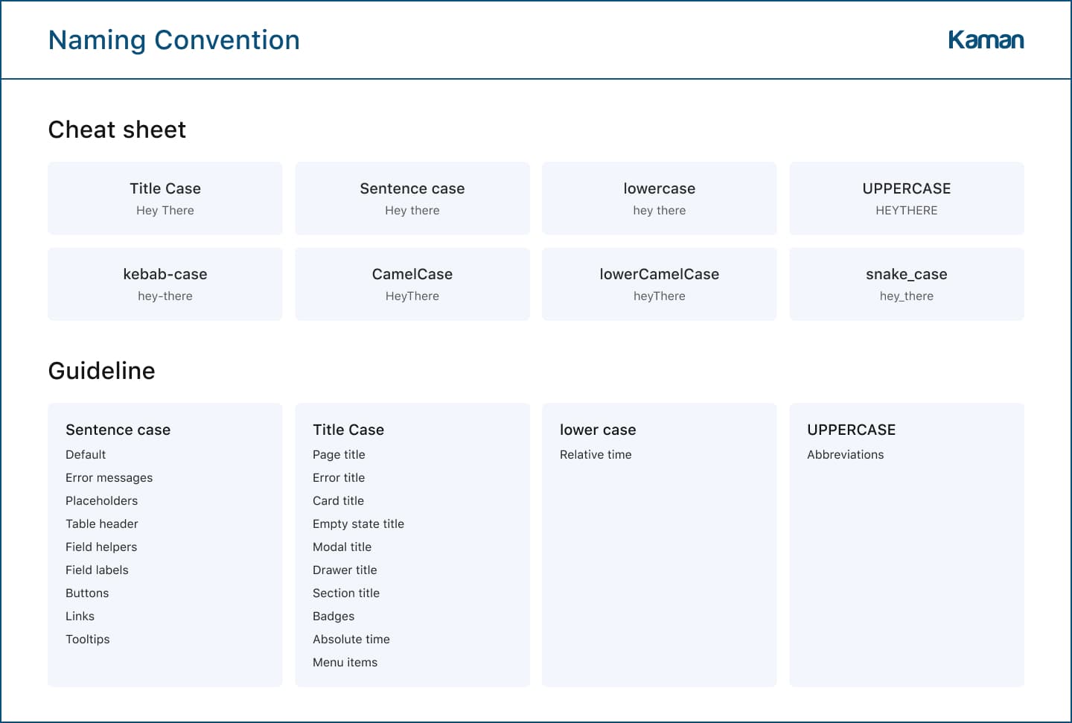Select the 'Abbreviations' entry

coord(846,455)
